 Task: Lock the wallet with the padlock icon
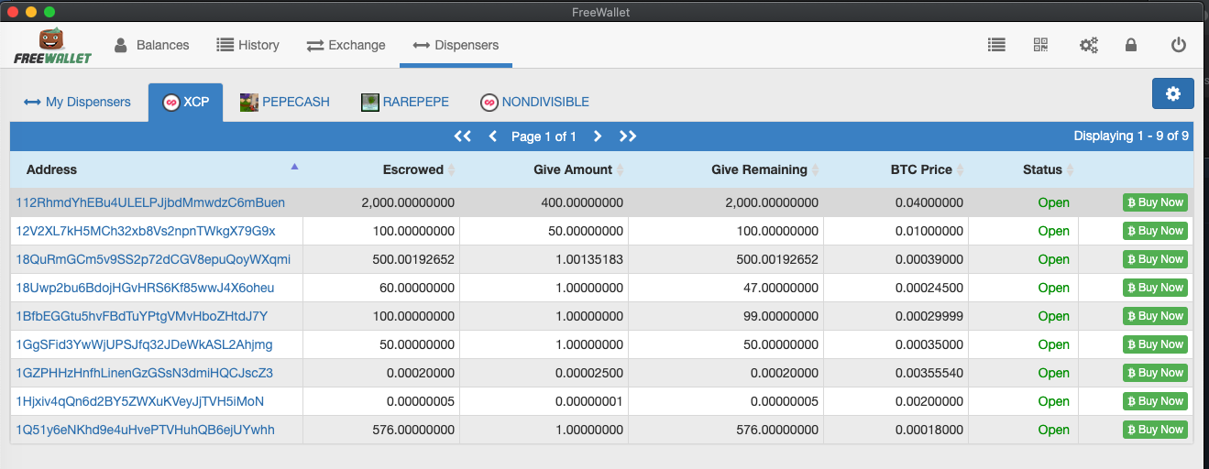1131,45
